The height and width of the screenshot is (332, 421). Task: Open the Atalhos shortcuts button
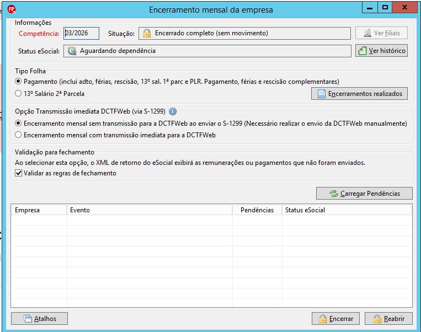click(40, 319)
